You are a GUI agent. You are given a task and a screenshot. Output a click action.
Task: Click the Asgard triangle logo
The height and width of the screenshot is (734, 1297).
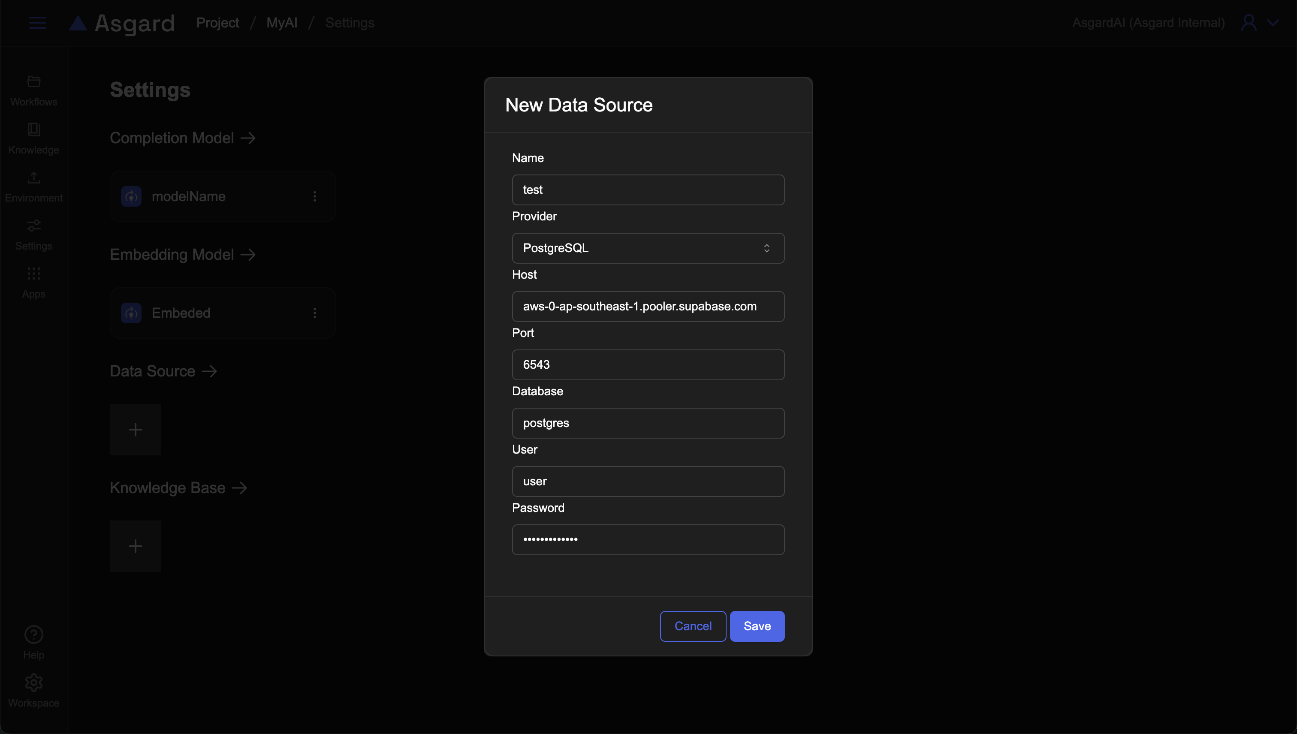point(78,23)
